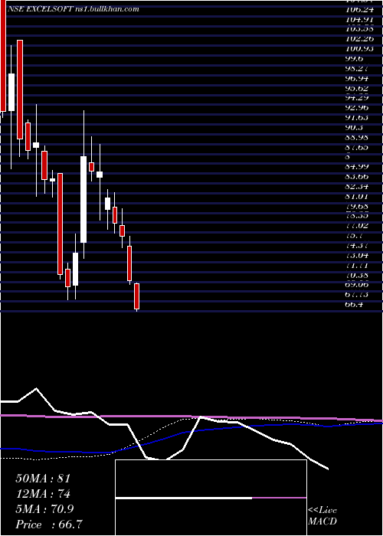383x536 pixels.
Task: Click the 92.96 price axis label
Action: (x=357, y=108)
